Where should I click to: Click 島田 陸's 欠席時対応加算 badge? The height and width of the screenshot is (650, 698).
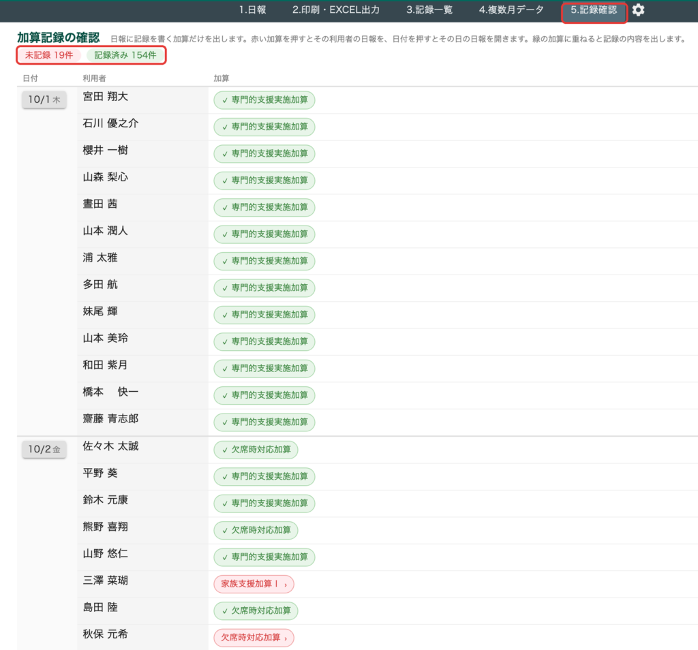pyautogui.click(x=256, y=610)
